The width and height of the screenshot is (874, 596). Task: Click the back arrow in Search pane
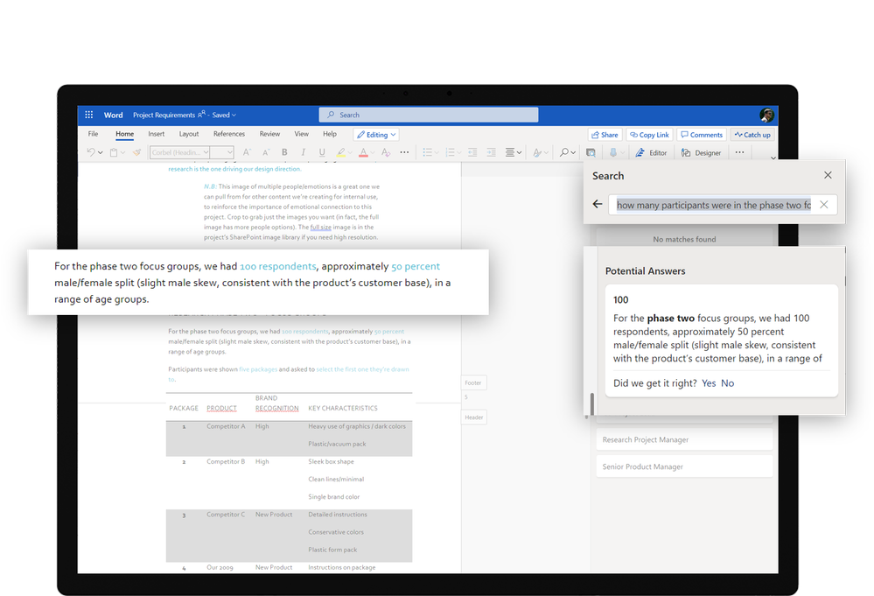coord(598,204)
